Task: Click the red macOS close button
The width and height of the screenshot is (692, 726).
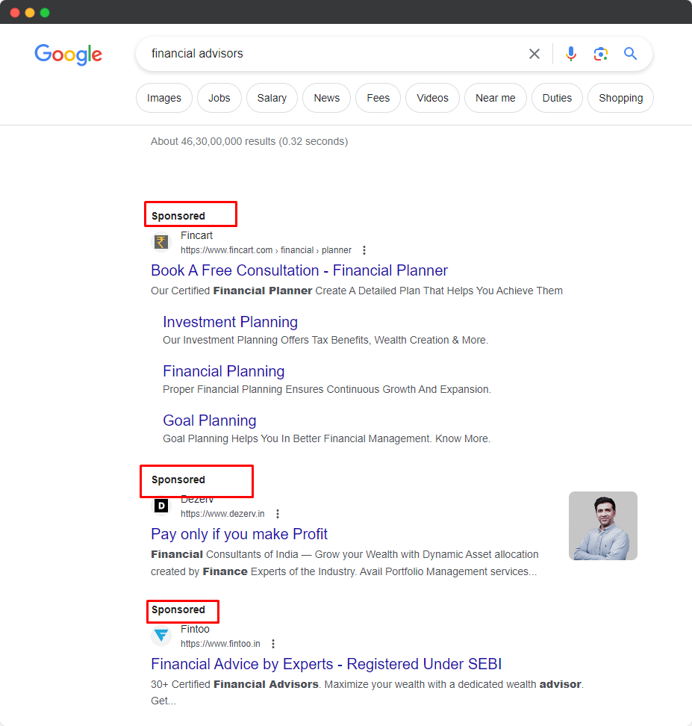Action: pos(15,13)
